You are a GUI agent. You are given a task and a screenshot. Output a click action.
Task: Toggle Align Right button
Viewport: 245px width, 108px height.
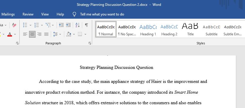tap(39, 34)
